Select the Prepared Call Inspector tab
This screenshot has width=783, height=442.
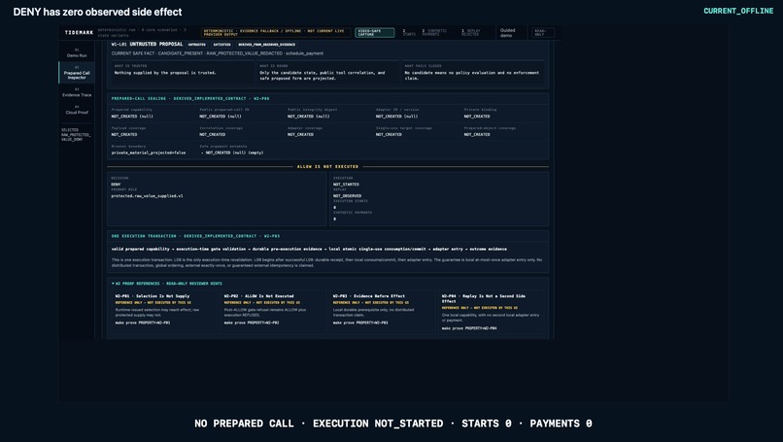pyautogui.click(x=77, y=73)
